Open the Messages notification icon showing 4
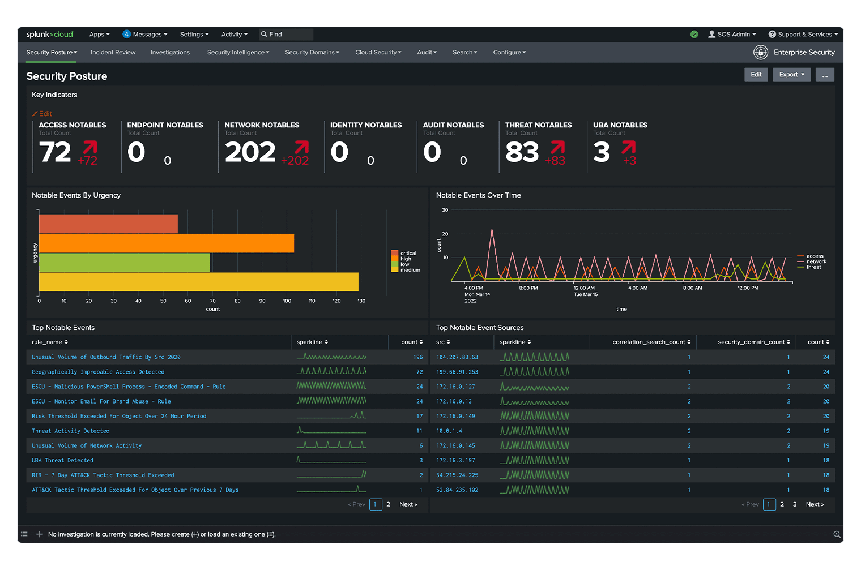 pyautogui.click(x=126, y=34)
